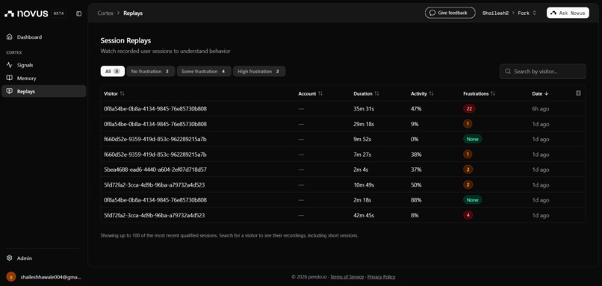Image resolution: width=602 pixels, height=286 pixels.
Task: Click the red 4 frustrations badge
Action: [468, 215]
